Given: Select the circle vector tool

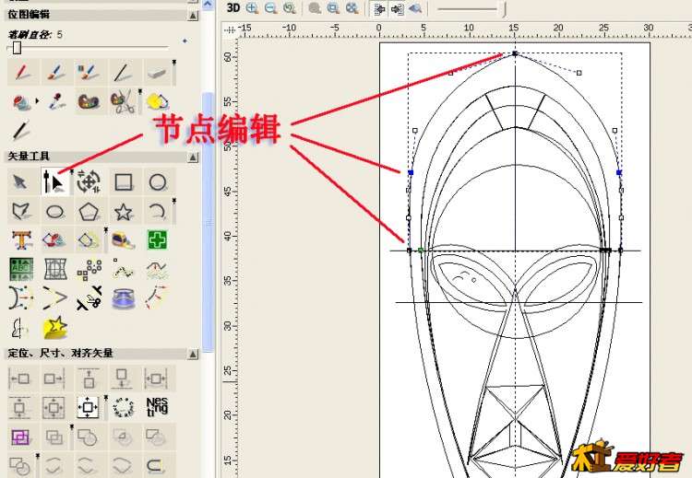Looking at the screenshot, I should 158,181.
